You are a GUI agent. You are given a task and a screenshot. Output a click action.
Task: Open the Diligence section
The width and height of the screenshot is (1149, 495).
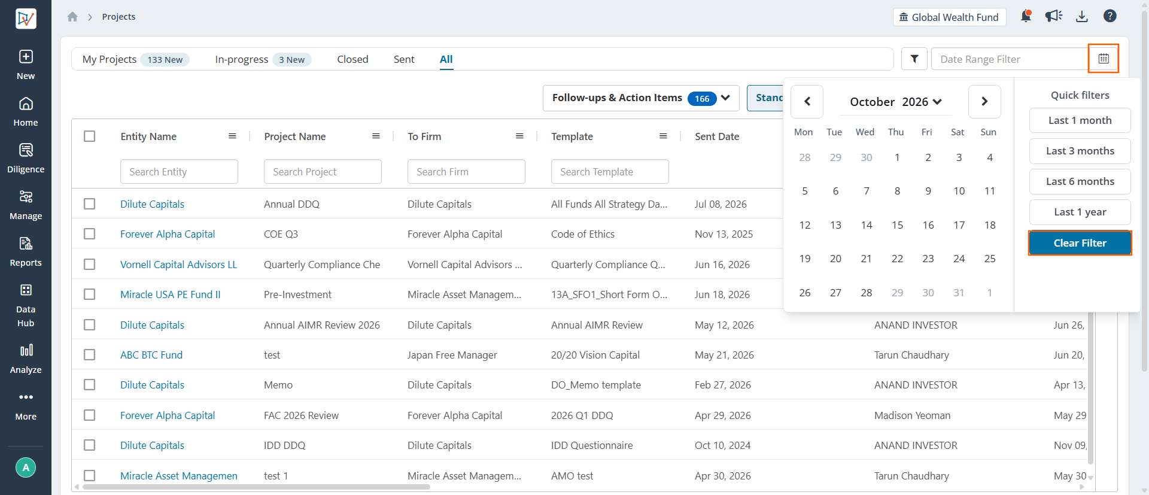click(x=26, y=159)
